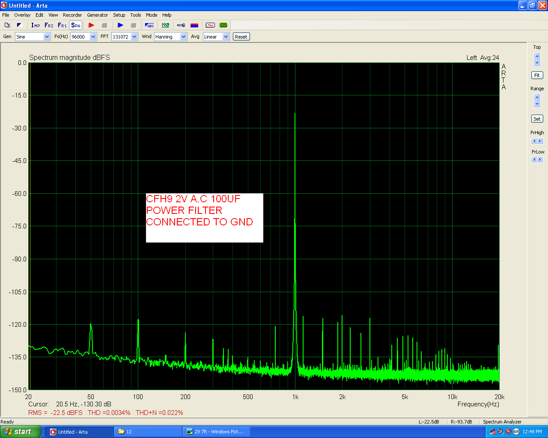
Task: Switch to Fr1 single channel mode
Action: [x=62, y=25]
